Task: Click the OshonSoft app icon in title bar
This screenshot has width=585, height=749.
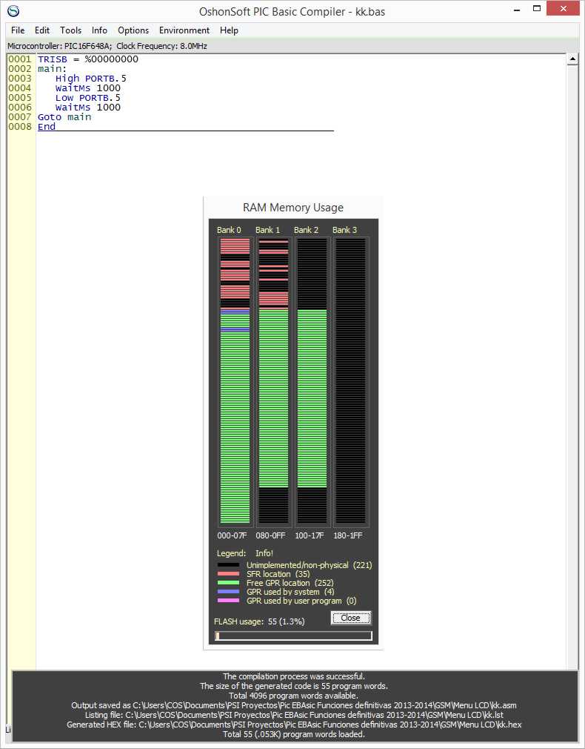Action: [13, 10]
